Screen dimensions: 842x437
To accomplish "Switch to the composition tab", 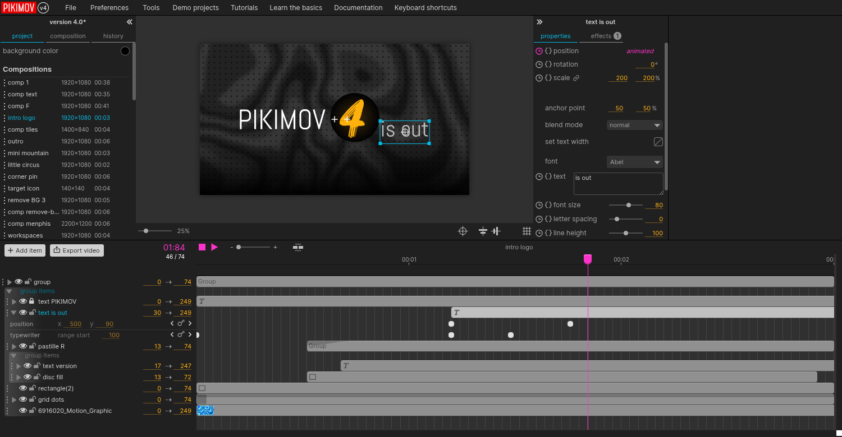I will pyautogui.click(x=68, y=36).
